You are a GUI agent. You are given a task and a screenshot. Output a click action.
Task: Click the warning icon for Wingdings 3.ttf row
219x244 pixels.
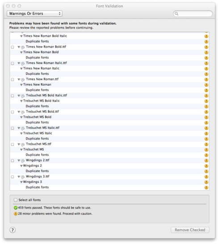(206, 177)
